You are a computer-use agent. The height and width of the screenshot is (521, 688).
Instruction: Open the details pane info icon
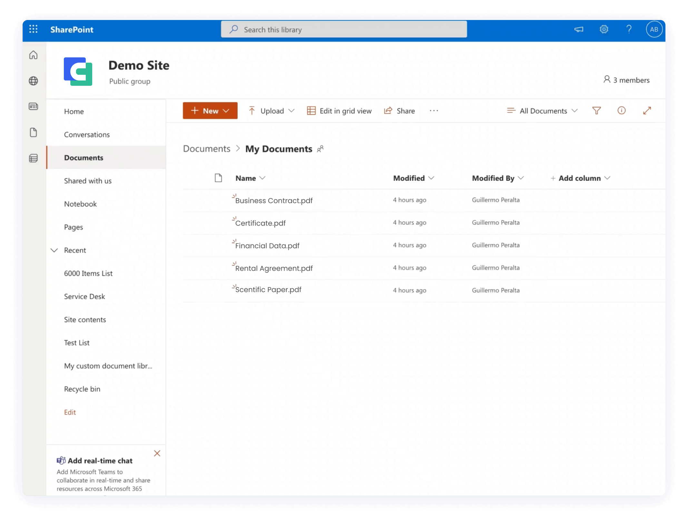coord(622,111)
